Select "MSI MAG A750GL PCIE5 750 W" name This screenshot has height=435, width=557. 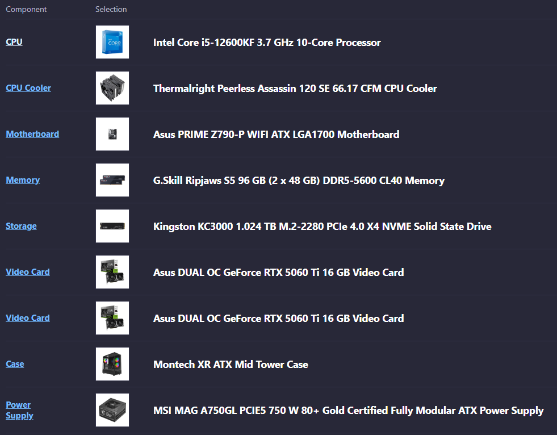[x=349, y=411]
